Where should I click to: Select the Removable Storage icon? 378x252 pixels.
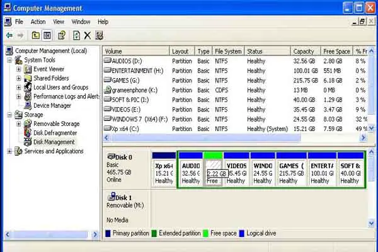pos(28,123)
